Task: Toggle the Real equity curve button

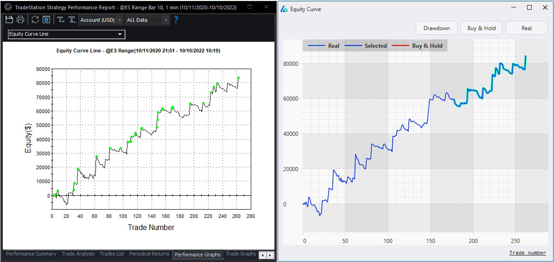Action: point(526,28)
